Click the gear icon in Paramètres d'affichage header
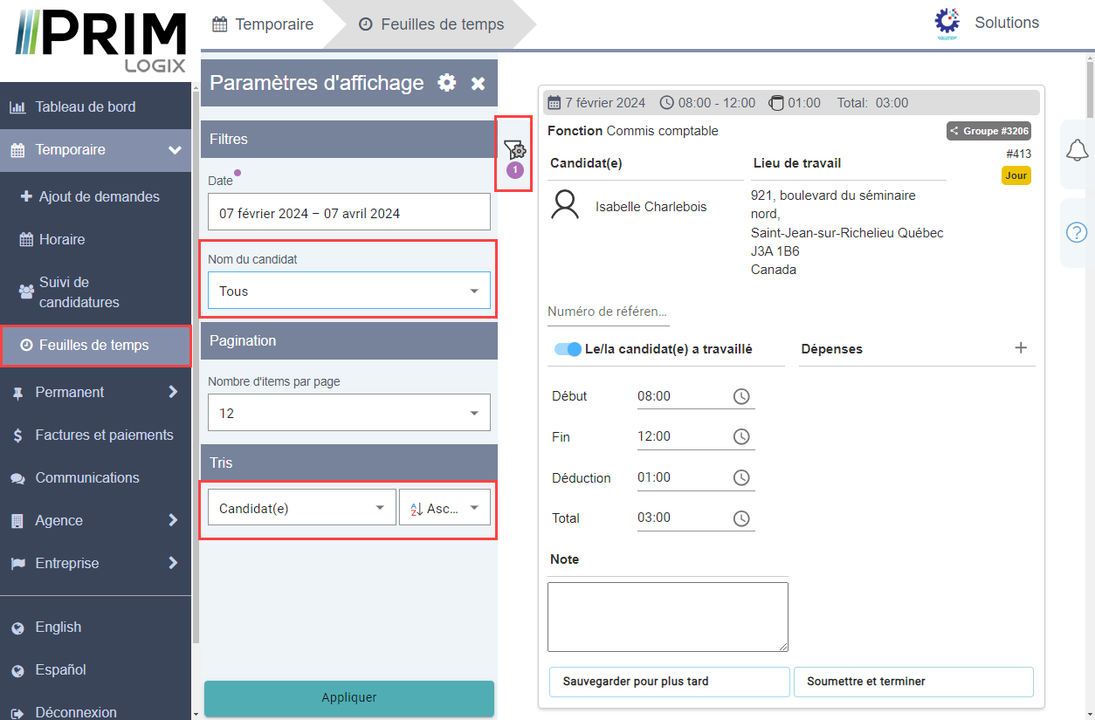The image size is (1095, 720). click(447, 83)
